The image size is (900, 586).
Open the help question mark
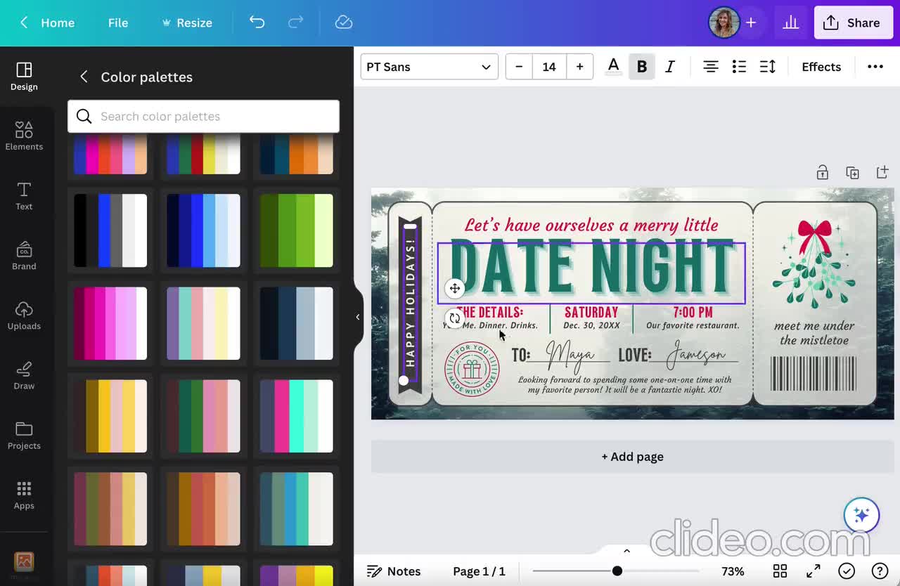[x=879, y=571]
